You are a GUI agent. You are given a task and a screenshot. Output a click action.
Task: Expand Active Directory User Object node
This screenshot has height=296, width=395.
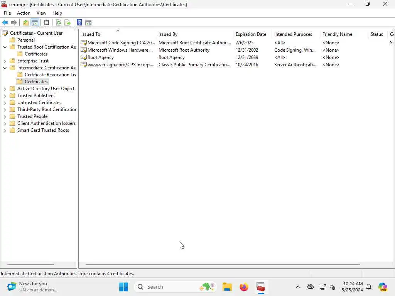[x=5, y=89]
